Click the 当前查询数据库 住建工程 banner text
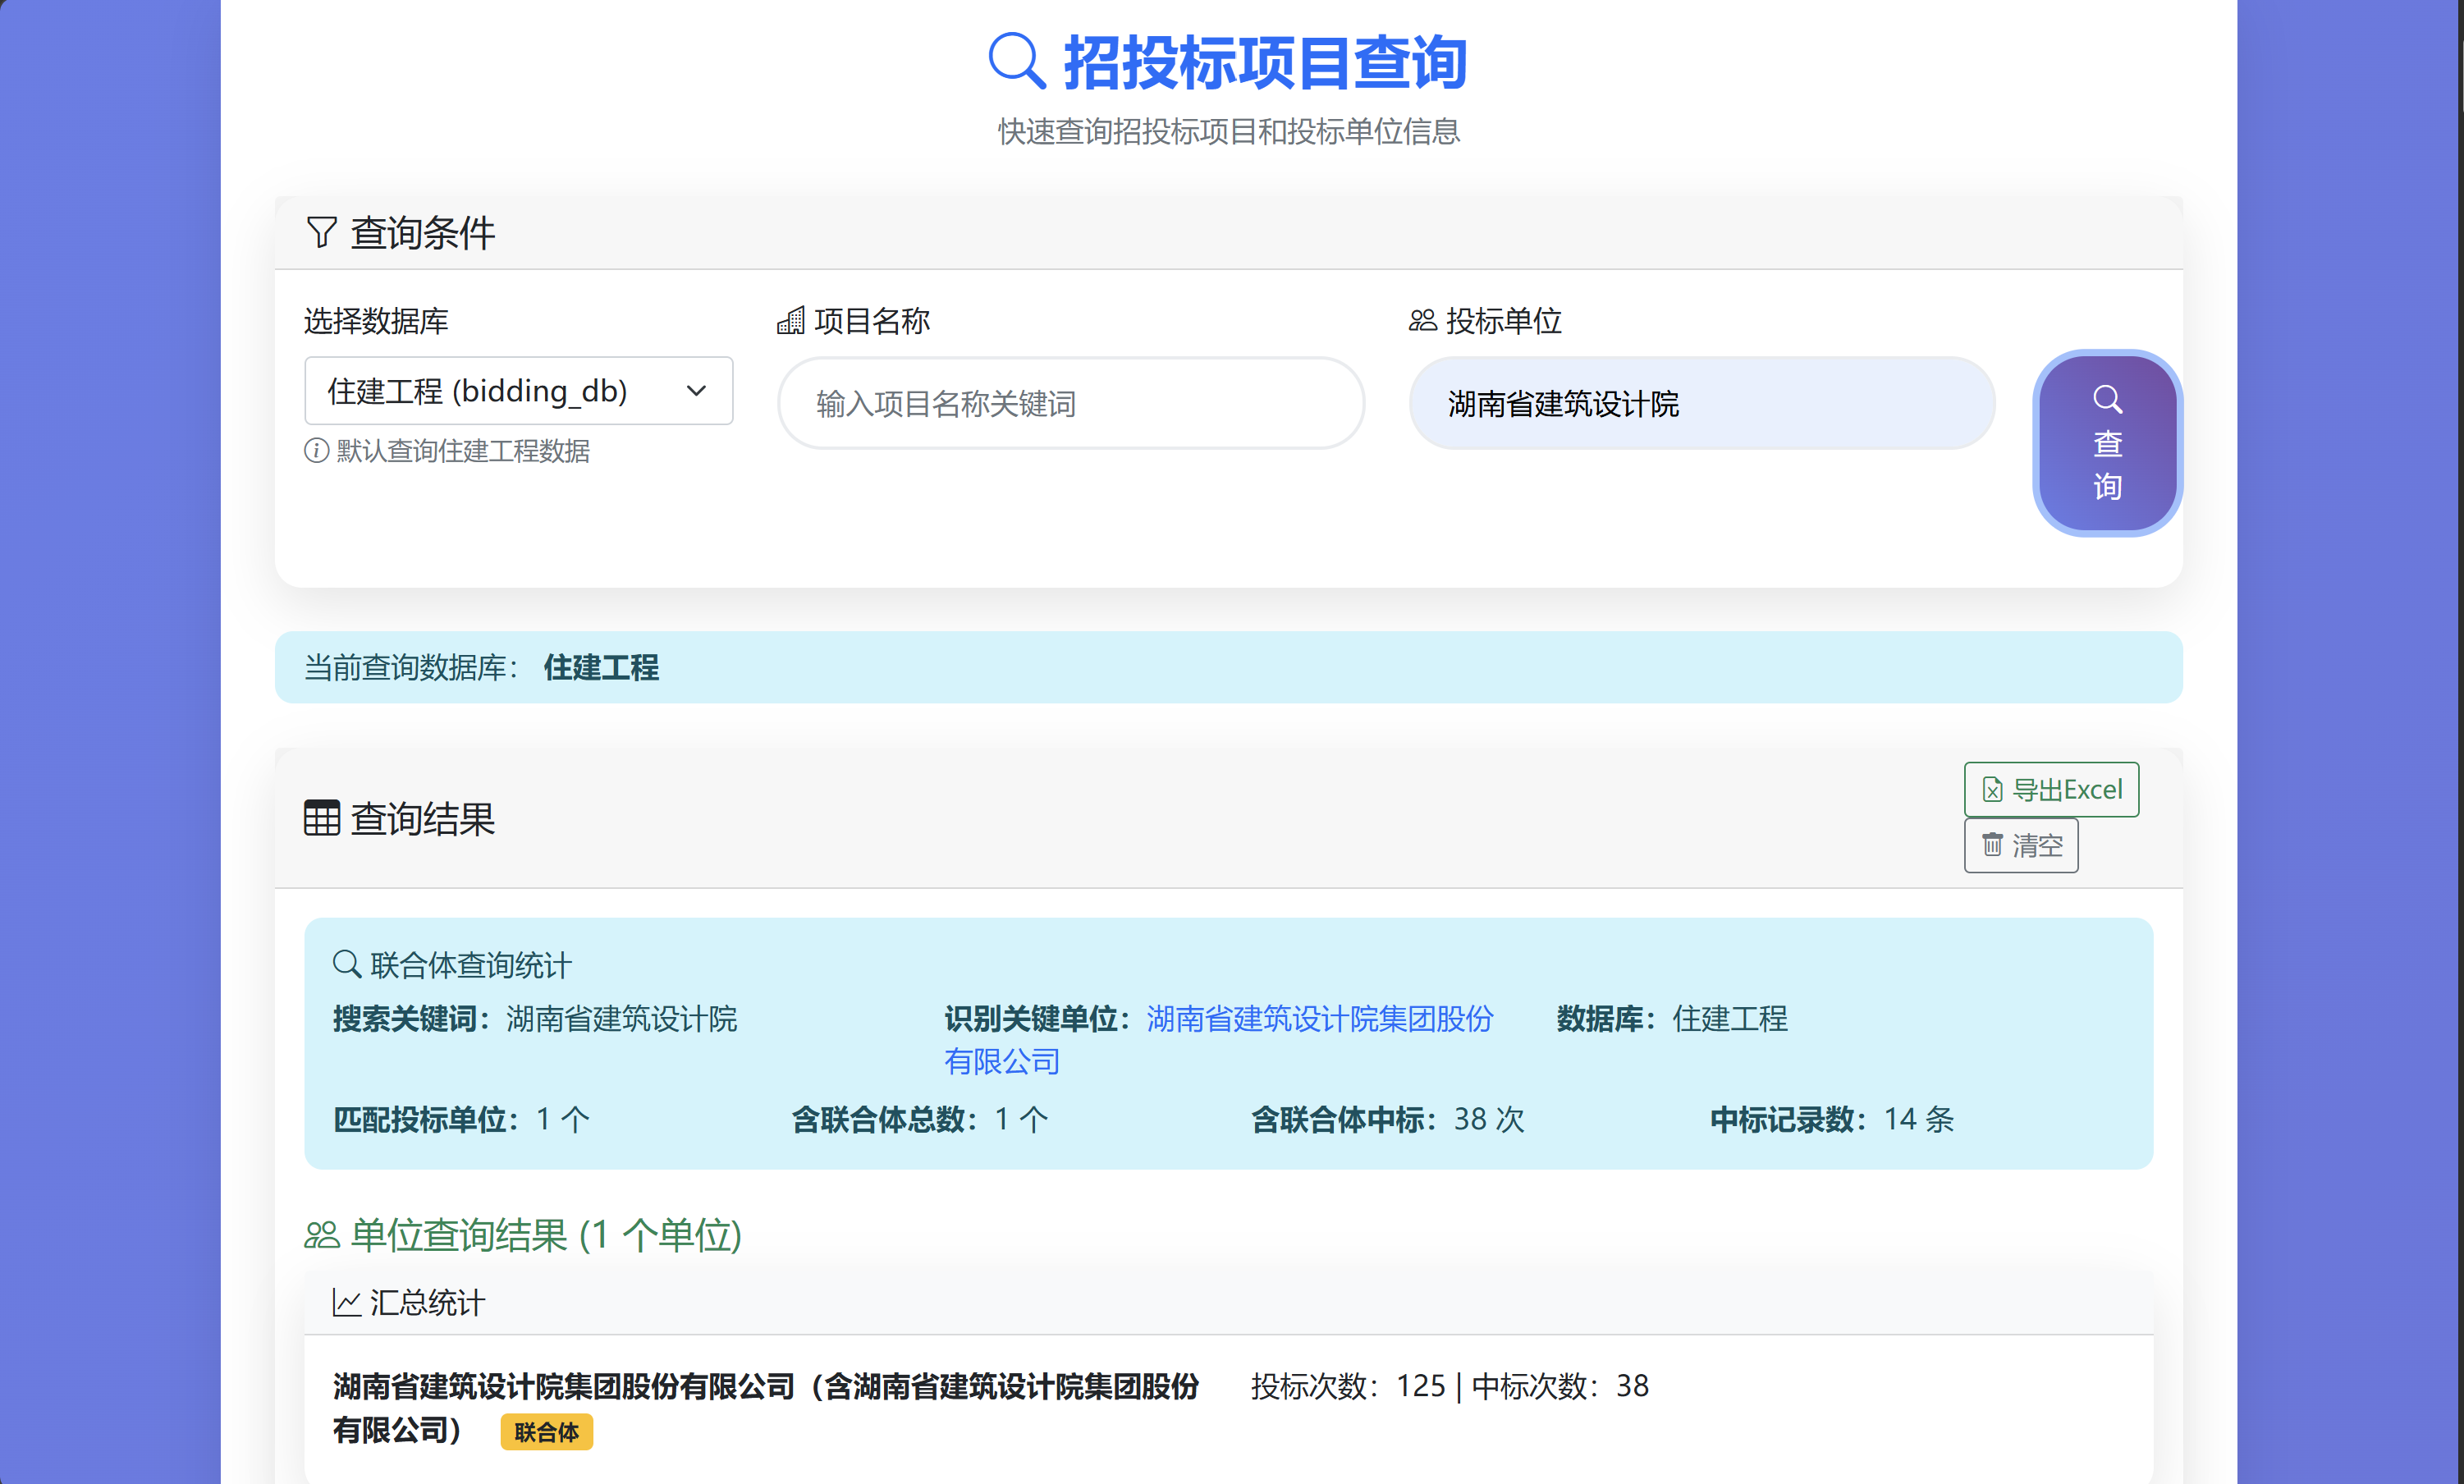Screen dimensions: 2464x1484 481,667
